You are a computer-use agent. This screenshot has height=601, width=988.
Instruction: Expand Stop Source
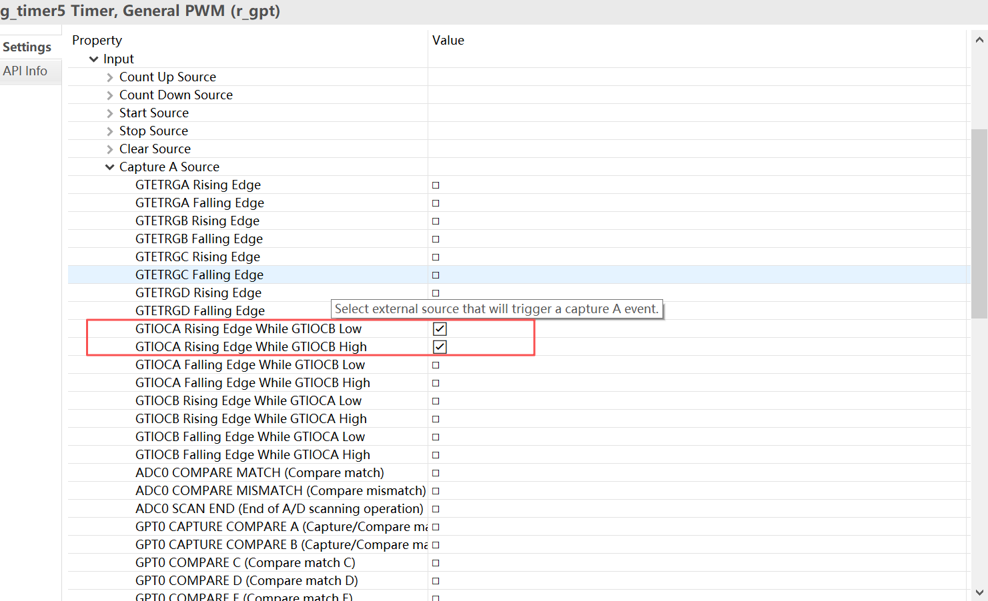click(x=110, y=131)
